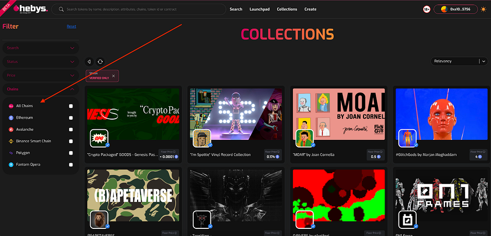Click the Polygon chain icon
491x236 pixels.
tap(11, 153)
